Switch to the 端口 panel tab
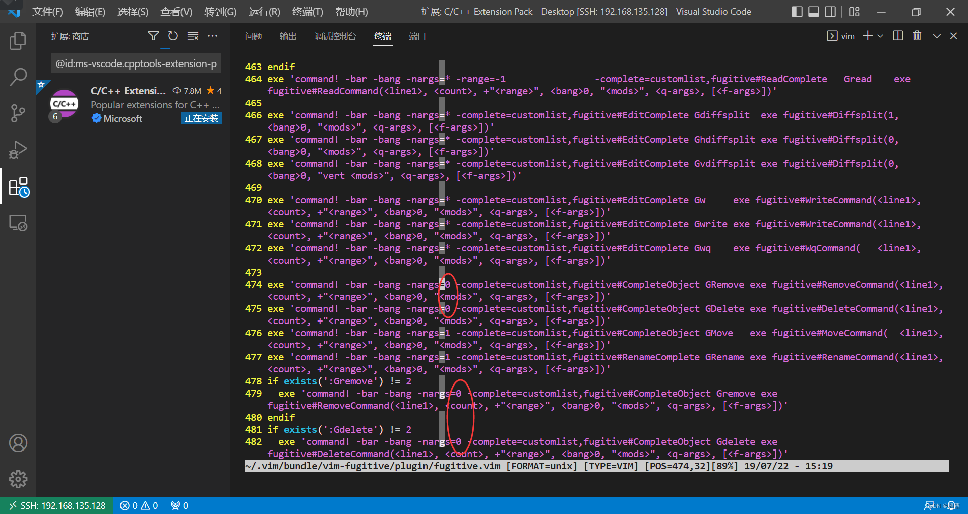The height and width of the screenshot is (514, 968). (x=417, y=36)
